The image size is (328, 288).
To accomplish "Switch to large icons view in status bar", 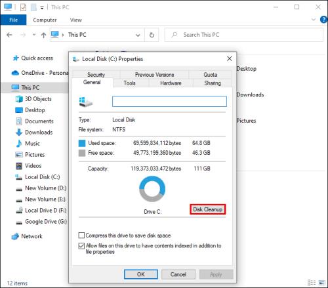I will (322, 283).
